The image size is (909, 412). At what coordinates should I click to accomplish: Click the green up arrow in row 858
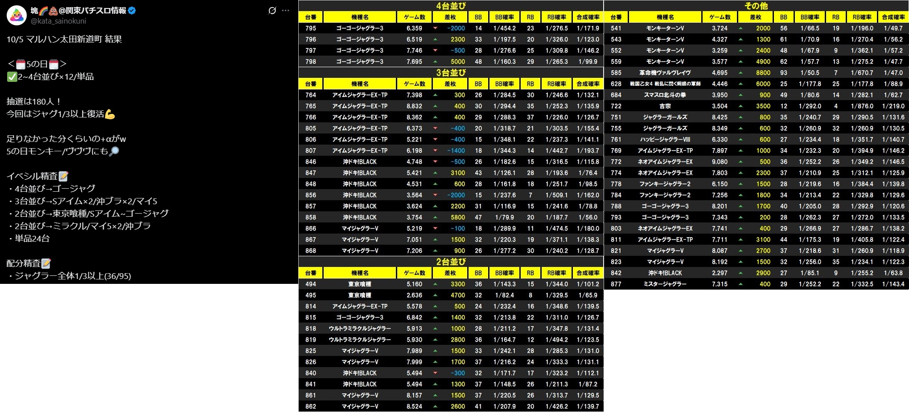[435, 217]
